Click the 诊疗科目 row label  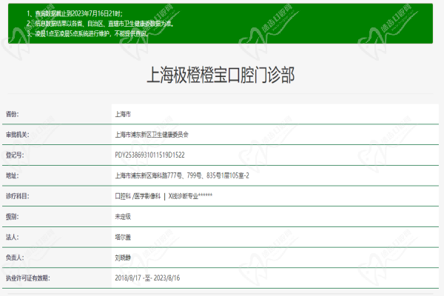click(16, 196)
